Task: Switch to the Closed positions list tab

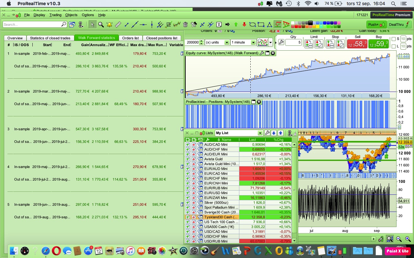Action: click(161, 38)
